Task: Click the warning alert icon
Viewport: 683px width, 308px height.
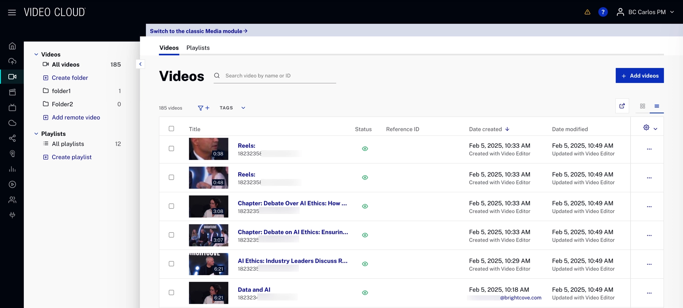Action: pos(587,12)
